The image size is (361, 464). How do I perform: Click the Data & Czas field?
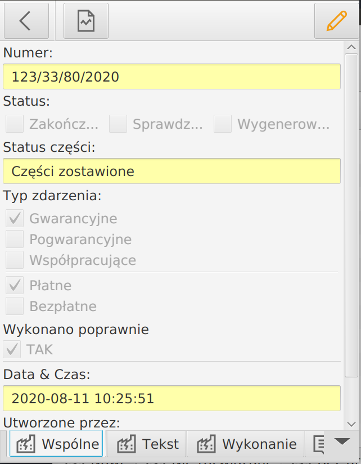click(172, 398)
